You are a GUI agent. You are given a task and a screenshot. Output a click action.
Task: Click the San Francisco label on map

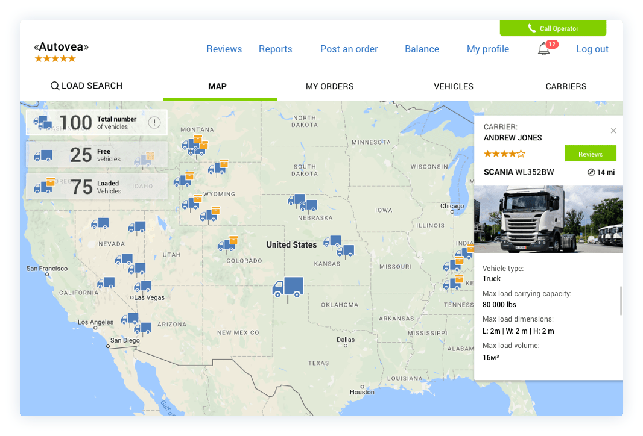pyautogui.click(x=47, y=269)
